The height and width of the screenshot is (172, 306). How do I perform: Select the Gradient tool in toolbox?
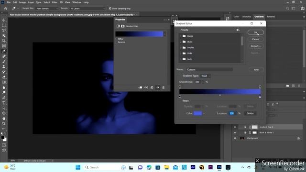click(4, 82)
